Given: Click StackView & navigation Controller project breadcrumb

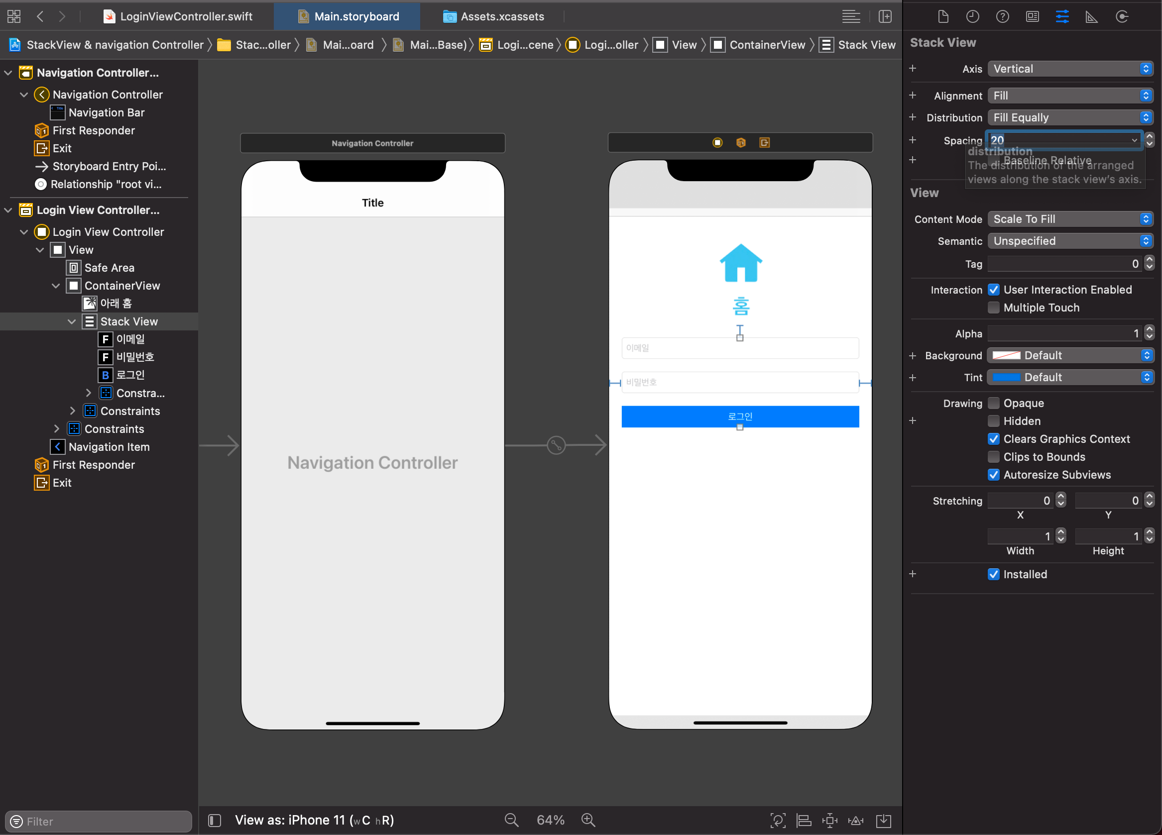Looking at the screenshot, I should (x=106, y=45).
